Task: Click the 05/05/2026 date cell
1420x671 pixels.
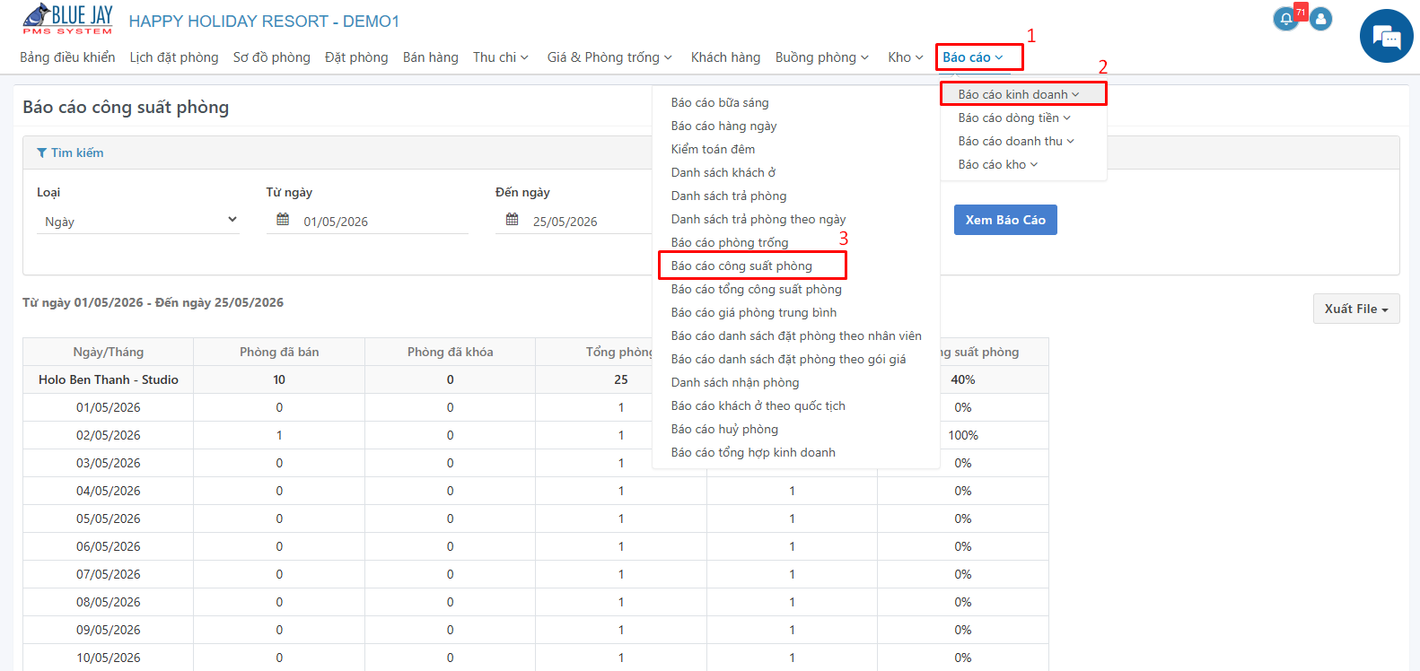Action: 109,518
